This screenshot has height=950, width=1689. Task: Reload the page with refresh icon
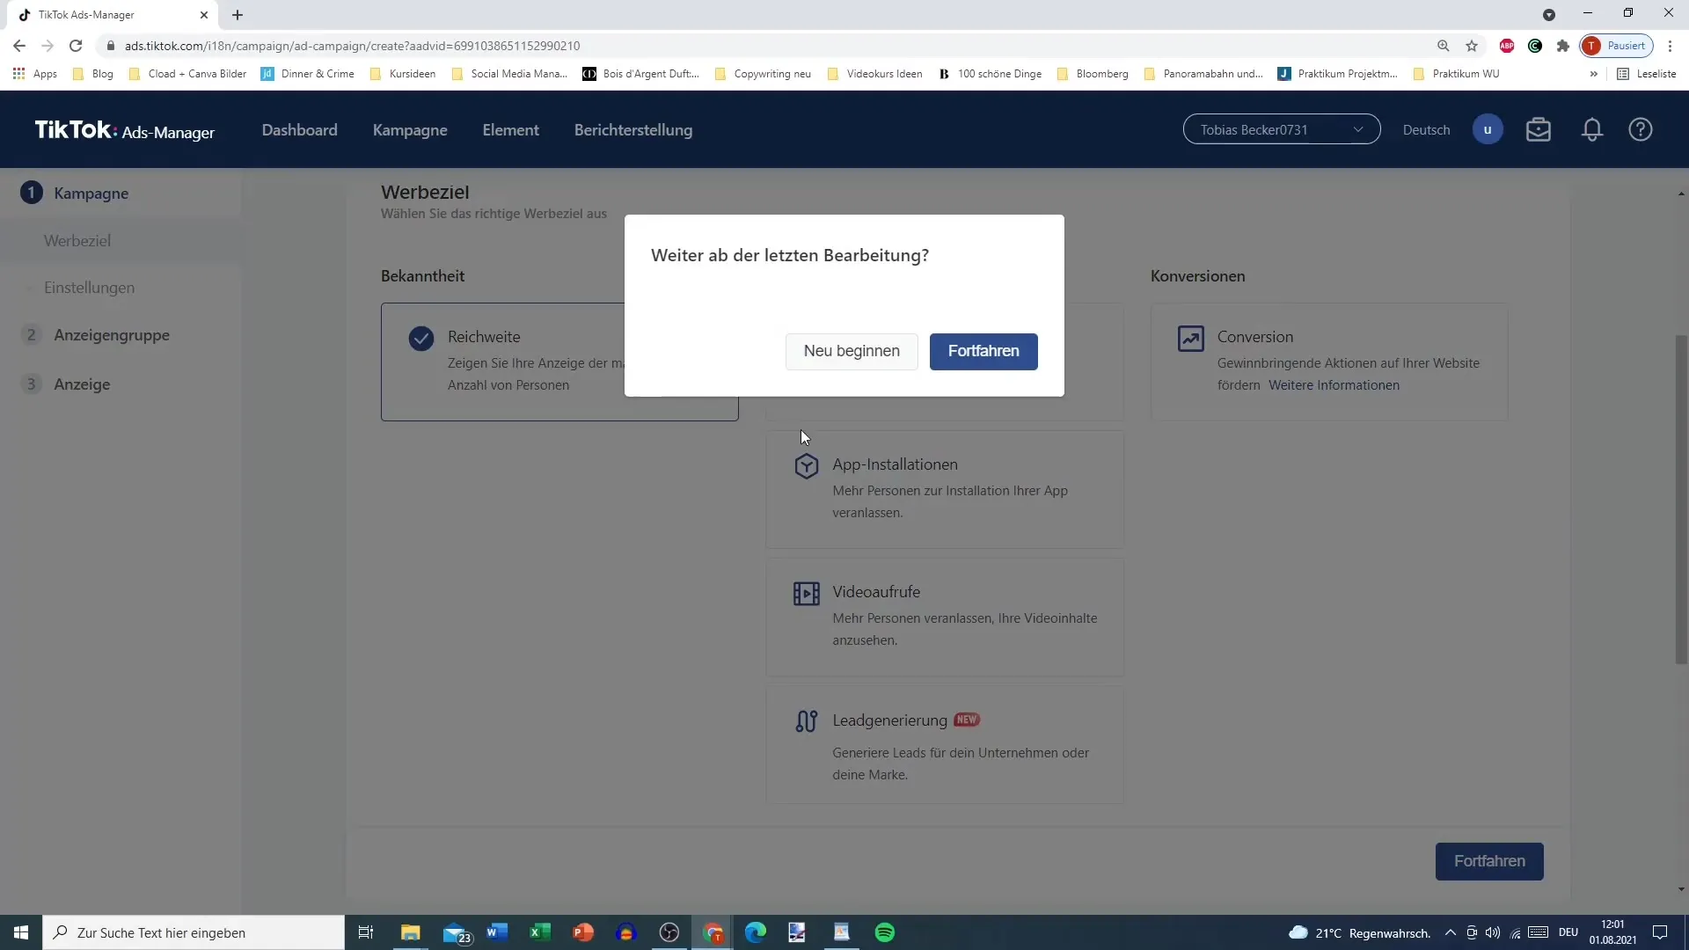(76, 46)
